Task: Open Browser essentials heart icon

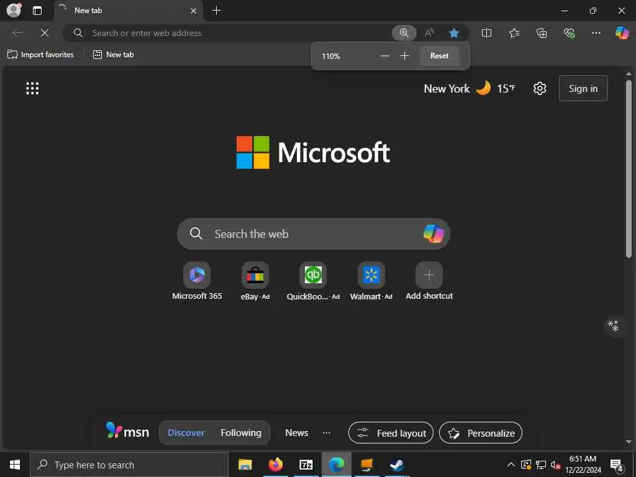Action: pyautogui.click(x=569, y=33)
